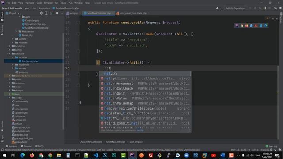Viewport: 283px width, 159px height.
Task: Select SendMailController.php in project tree
Action: (36, 28)
